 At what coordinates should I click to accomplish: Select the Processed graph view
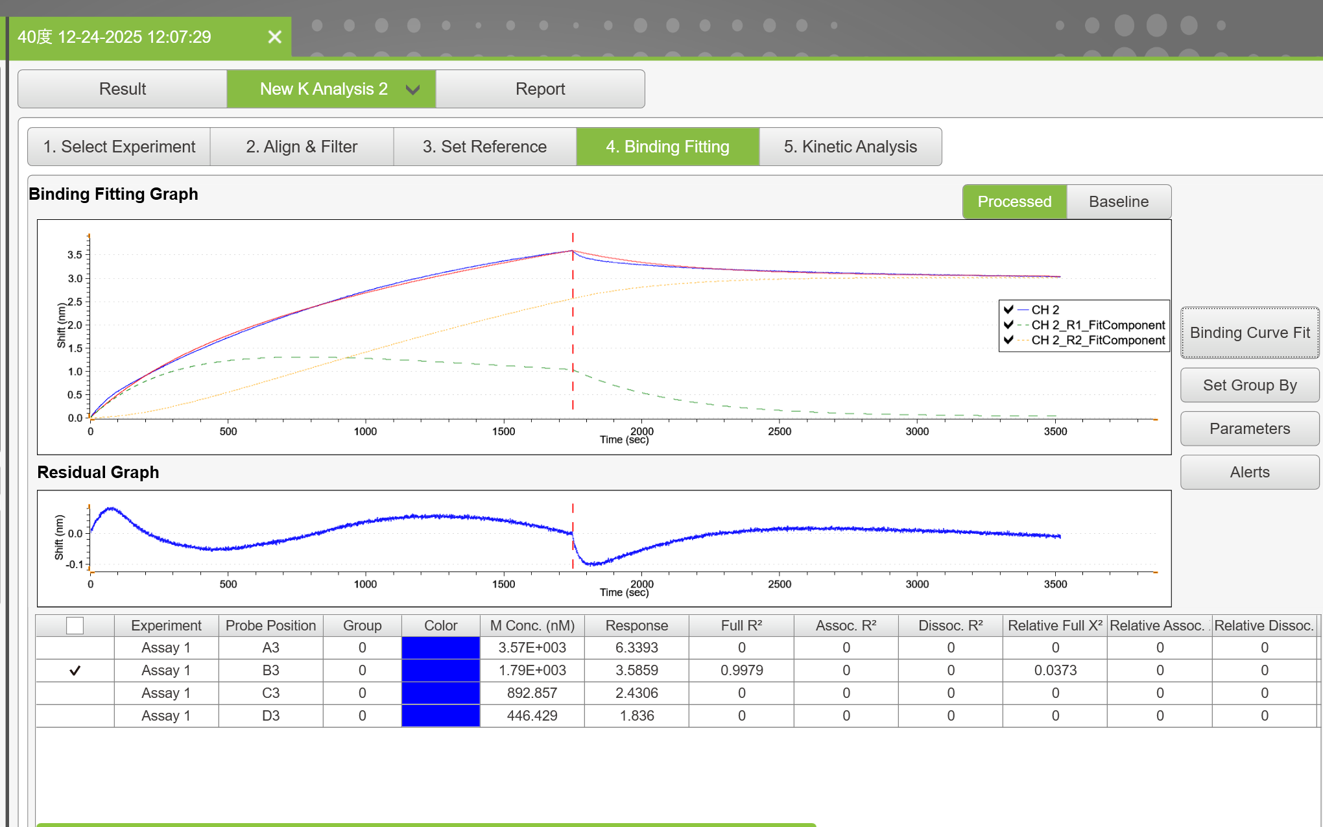pyautogui.click(x=1014, y=202)
